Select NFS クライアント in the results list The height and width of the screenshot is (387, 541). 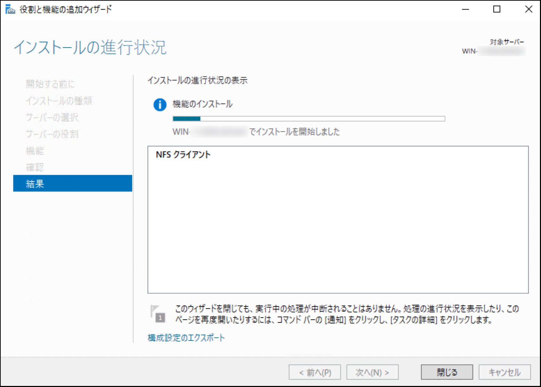pyautogui.click(x=183, y=155)
